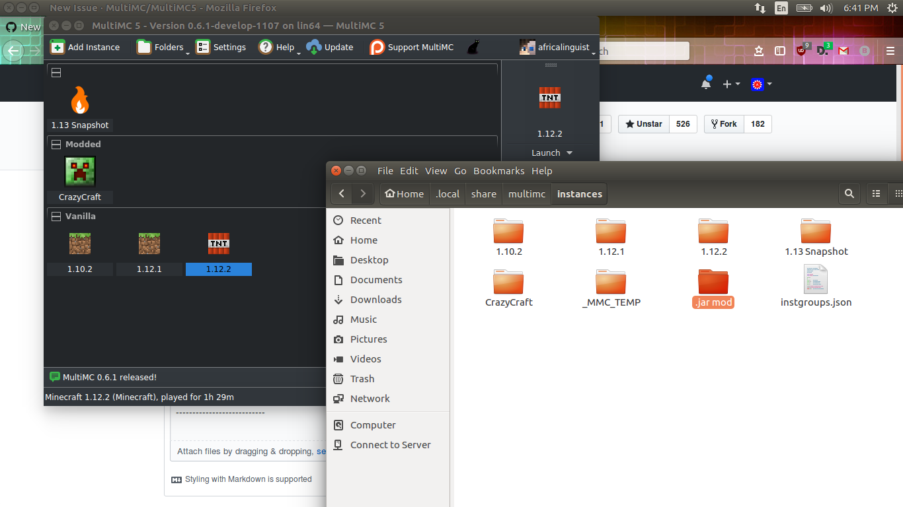Select the 1.13 Snapshot folder
Image resolution: width=903 pixels, height=507 pixels.
(816, 238)
